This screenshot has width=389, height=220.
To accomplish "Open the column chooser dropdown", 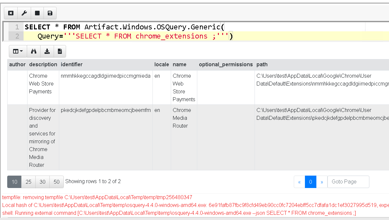I will (x=18, y=51).
